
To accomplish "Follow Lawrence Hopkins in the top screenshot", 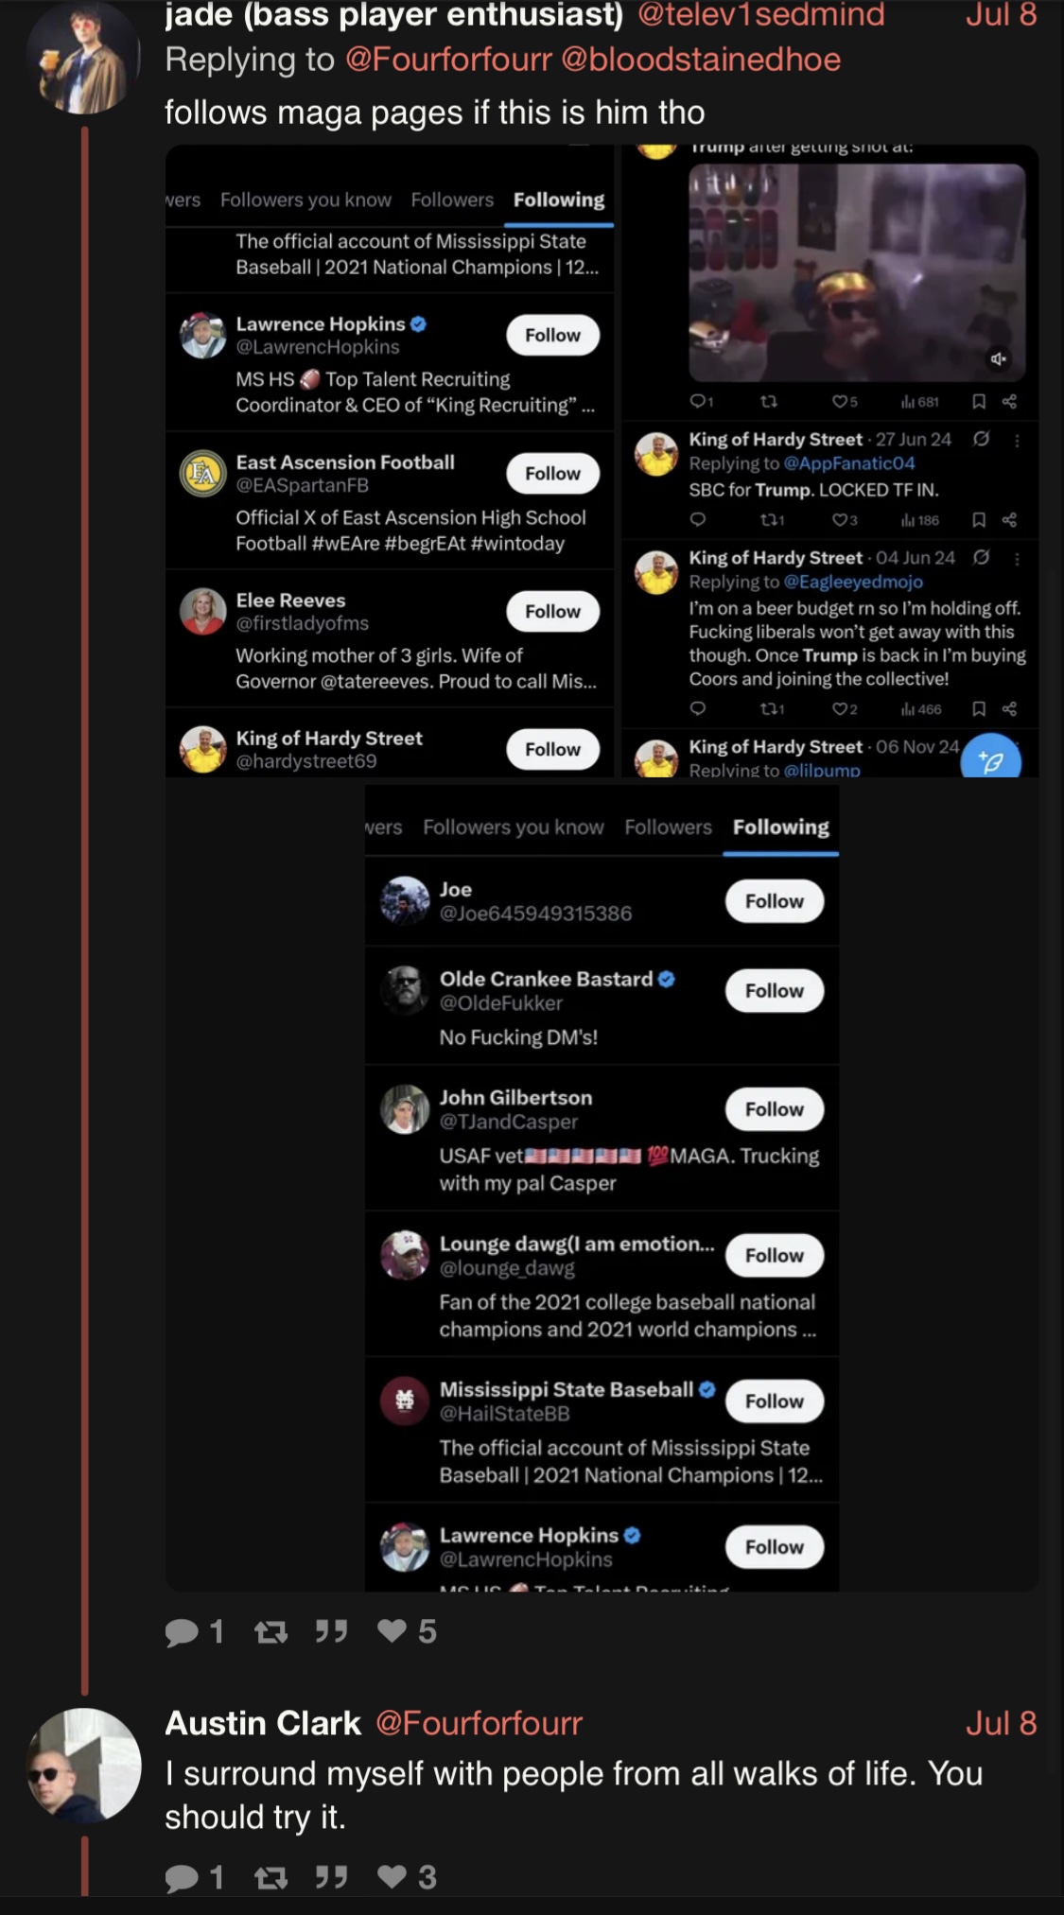I will pyautogui.click(x=552, y=335).
